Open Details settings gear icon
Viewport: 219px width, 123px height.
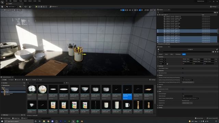[218, 52]
